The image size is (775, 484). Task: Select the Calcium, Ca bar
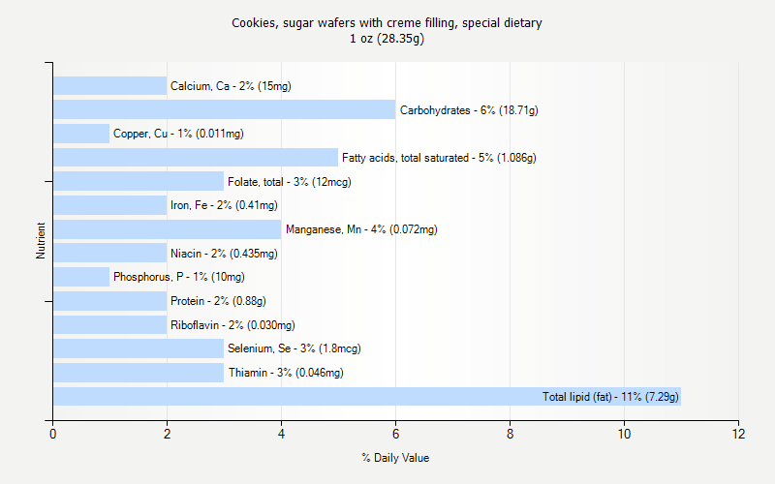click(x=109, y=86)
